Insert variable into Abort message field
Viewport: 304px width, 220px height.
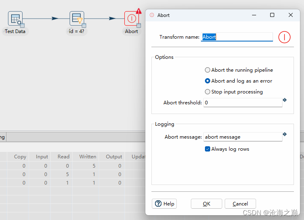pyautogui.click(x=285, y=134)
